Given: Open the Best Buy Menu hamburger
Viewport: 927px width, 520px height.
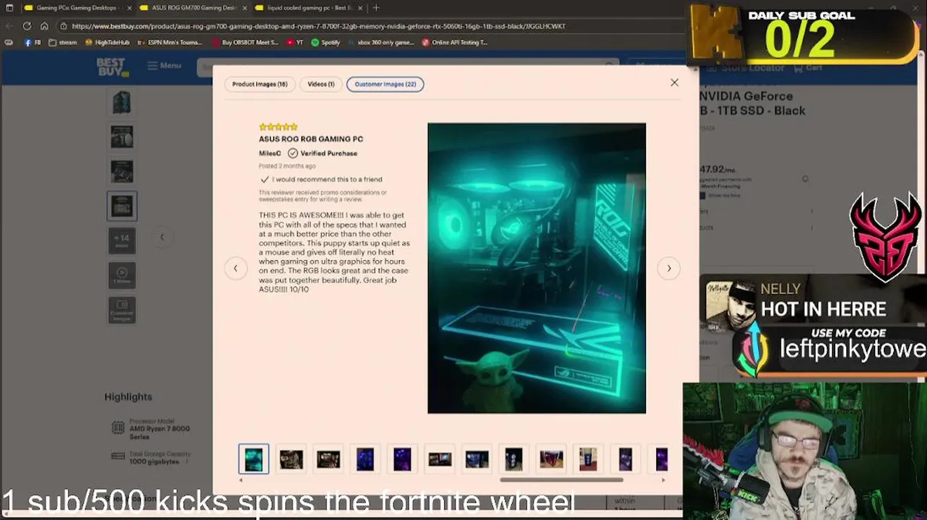Looking at the screenshot, I should pos(164,66).
